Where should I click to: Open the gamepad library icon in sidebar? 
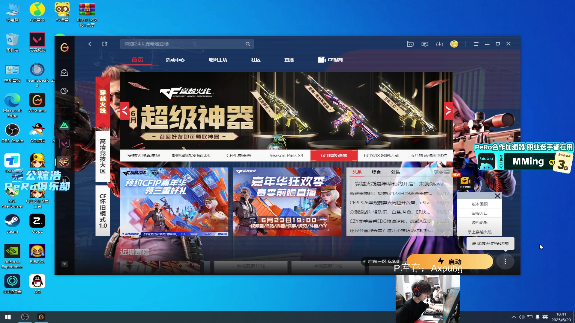pyautogui.click(x=64, y=91)
